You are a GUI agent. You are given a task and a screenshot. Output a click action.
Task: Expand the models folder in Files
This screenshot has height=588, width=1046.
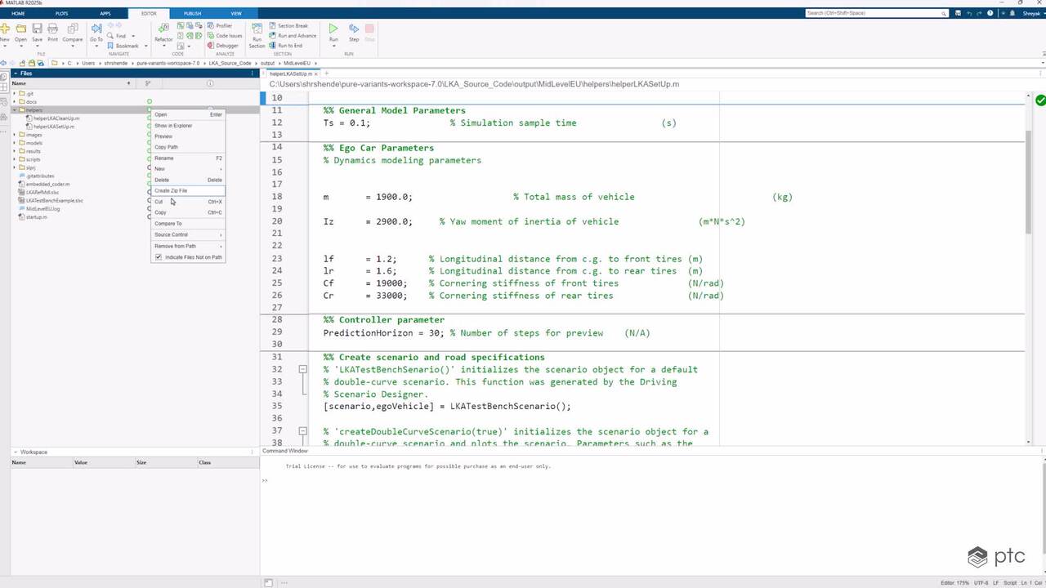(14, 143)
